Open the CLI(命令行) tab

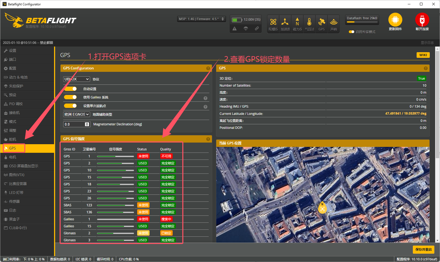pyautogui.click(x=27, y=228)
